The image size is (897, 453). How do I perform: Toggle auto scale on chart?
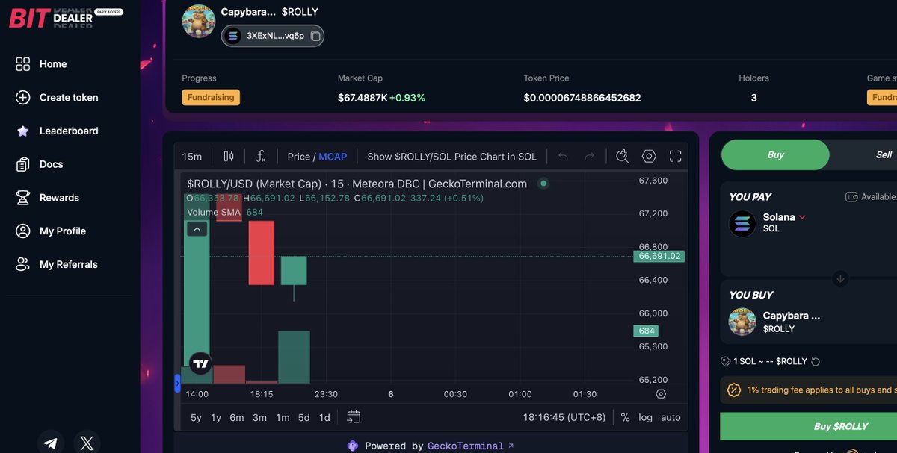pyautogui.click(x=671, y=417)
